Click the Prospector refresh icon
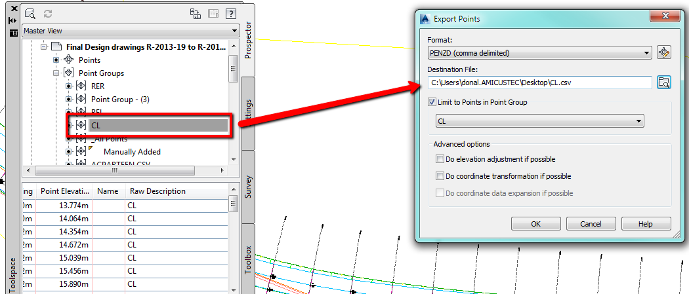Viewport: 689px width, 294px height. [x=48, y=14]
